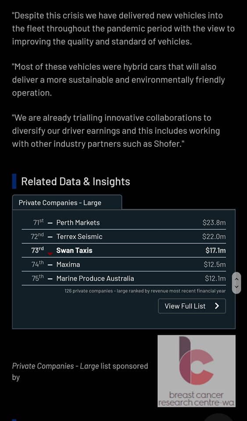
Task: Open the Private Companies - Large tab
Action: click(67, 203)
